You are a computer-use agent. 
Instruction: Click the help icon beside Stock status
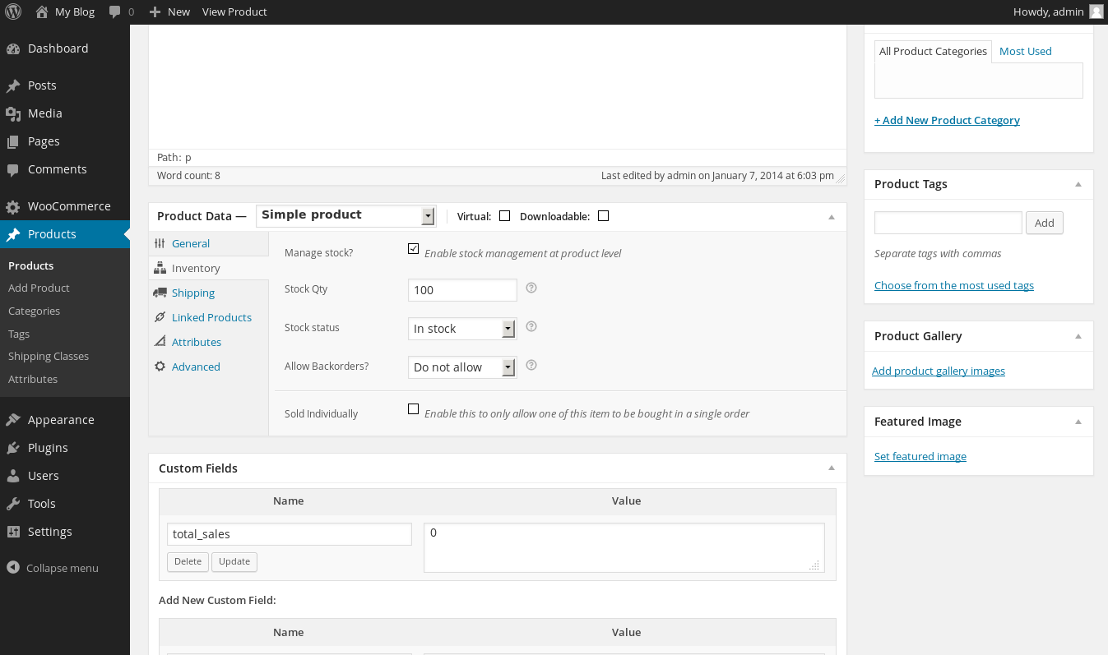point(531,327)
